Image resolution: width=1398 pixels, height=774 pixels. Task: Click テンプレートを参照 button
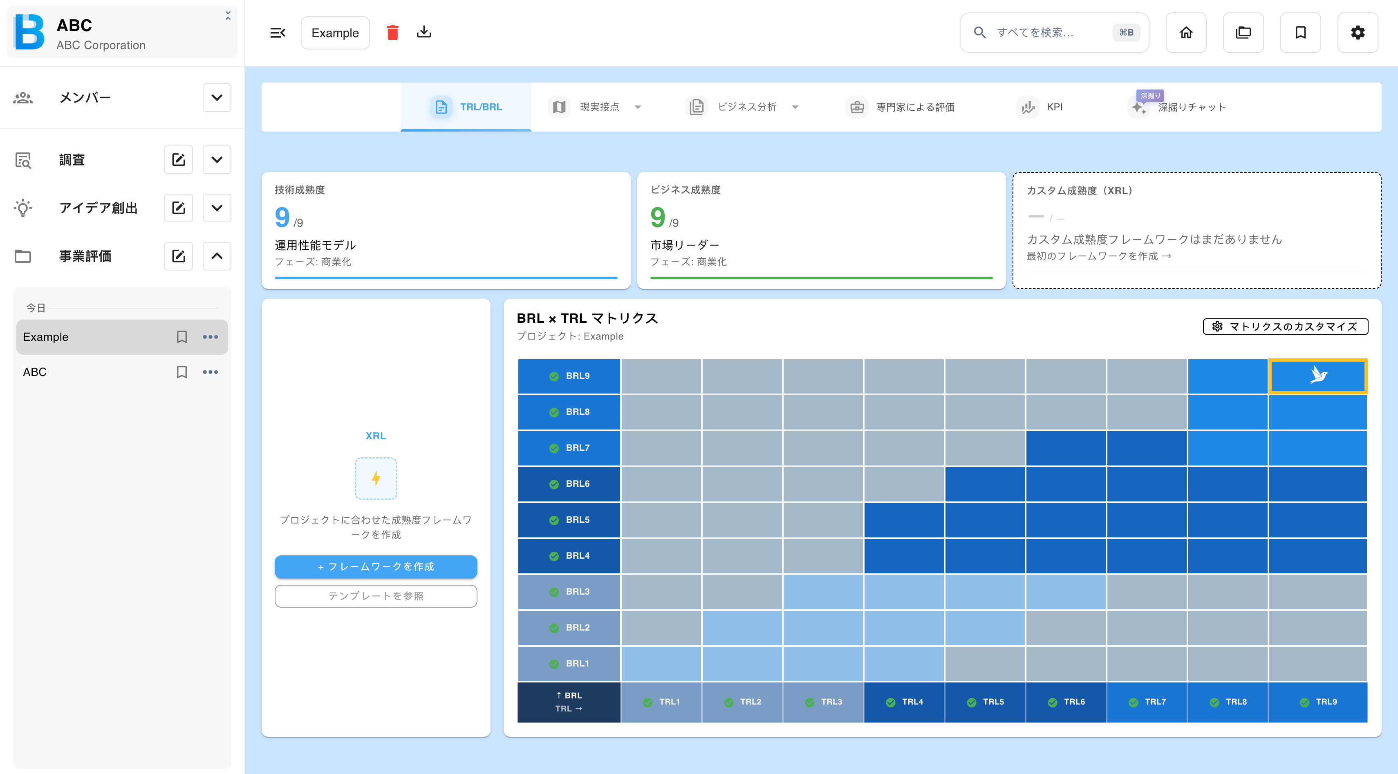pos(376,596)
